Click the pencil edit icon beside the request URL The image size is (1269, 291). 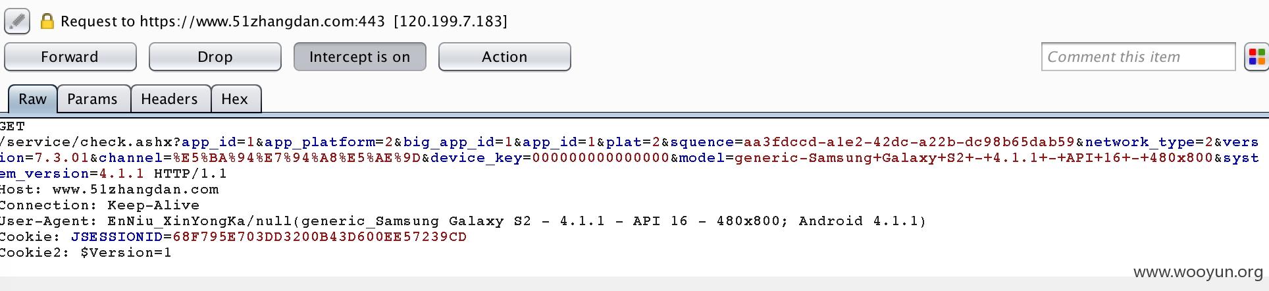pyautogui.click(x=17, y=21)
